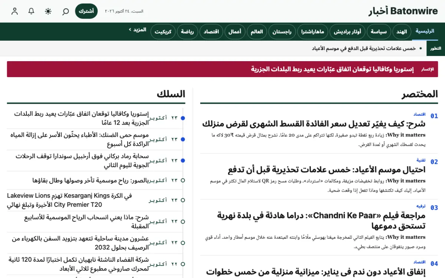Click the السلك section heading
The image size is (445, 278).
[x=171, y=94]
